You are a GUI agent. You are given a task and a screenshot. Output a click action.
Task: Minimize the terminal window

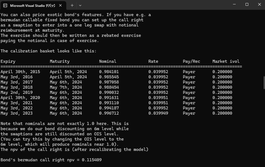coord(234,4)
